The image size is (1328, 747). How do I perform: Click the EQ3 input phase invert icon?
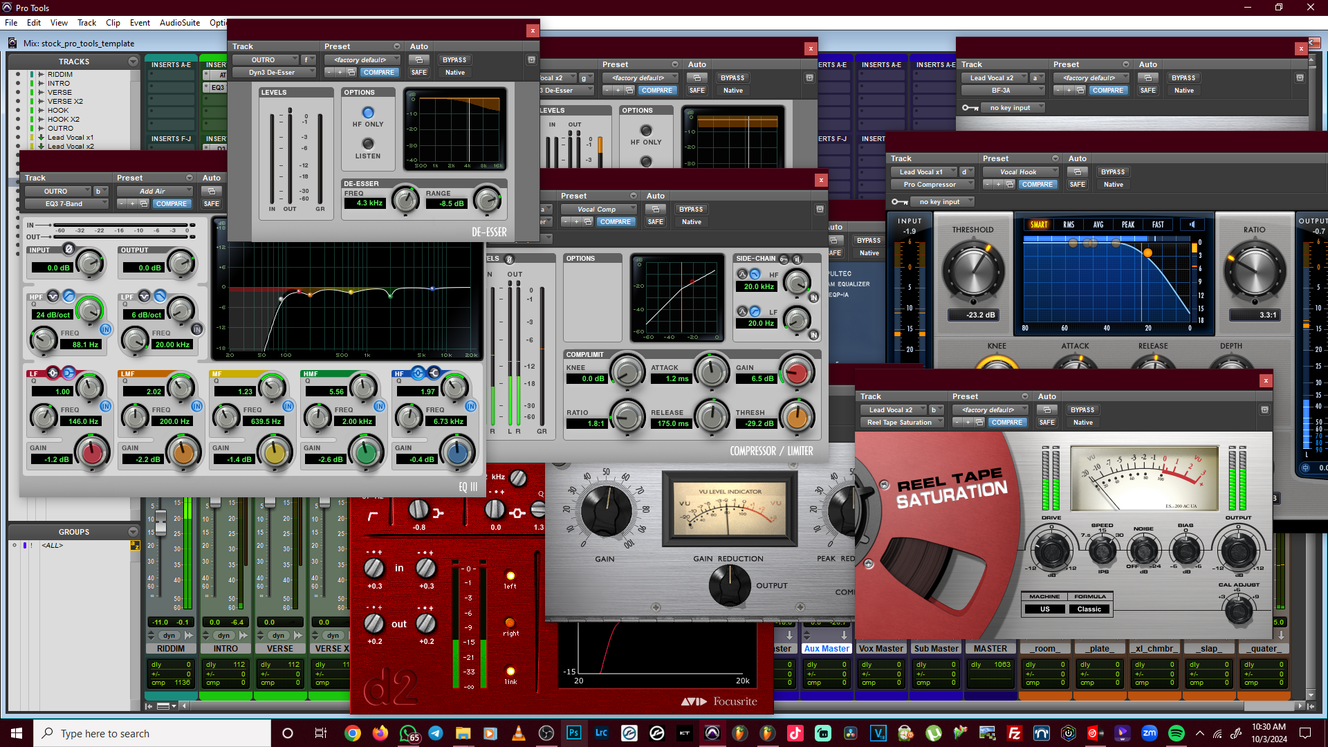coord(68,249)
